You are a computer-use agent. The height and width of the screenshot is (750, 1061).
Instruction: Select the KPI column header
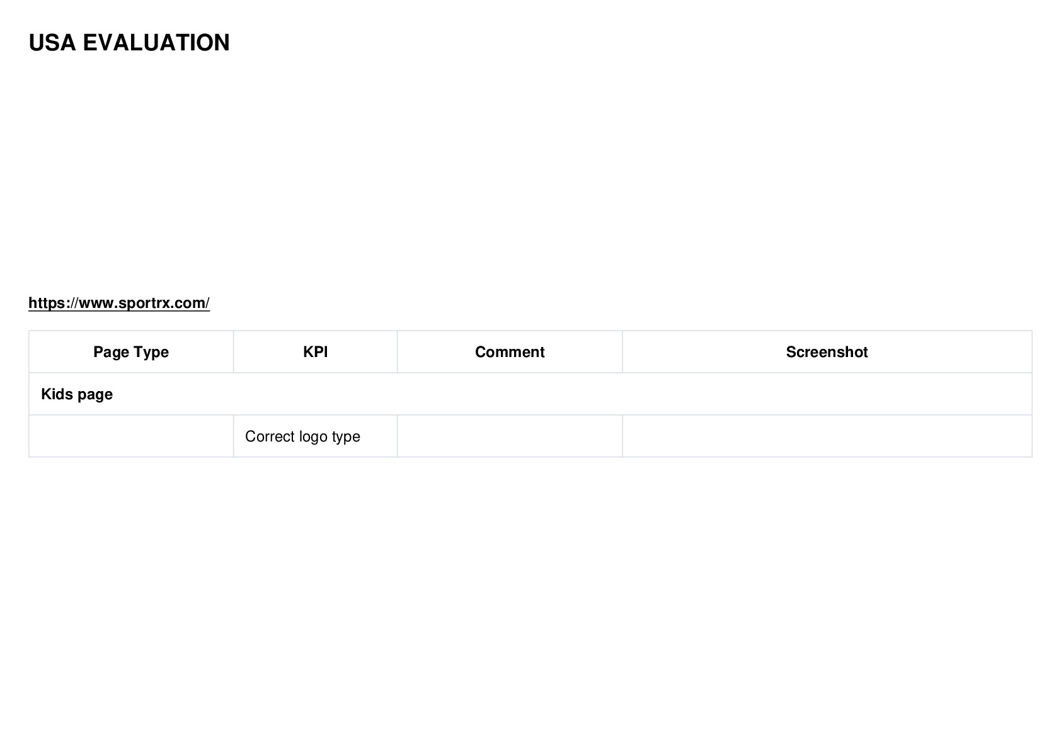315,352
